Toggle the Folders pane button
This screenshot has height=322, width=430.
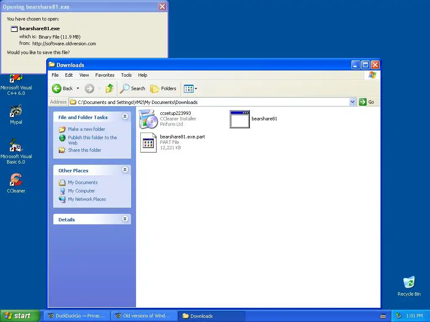[163, 88]
